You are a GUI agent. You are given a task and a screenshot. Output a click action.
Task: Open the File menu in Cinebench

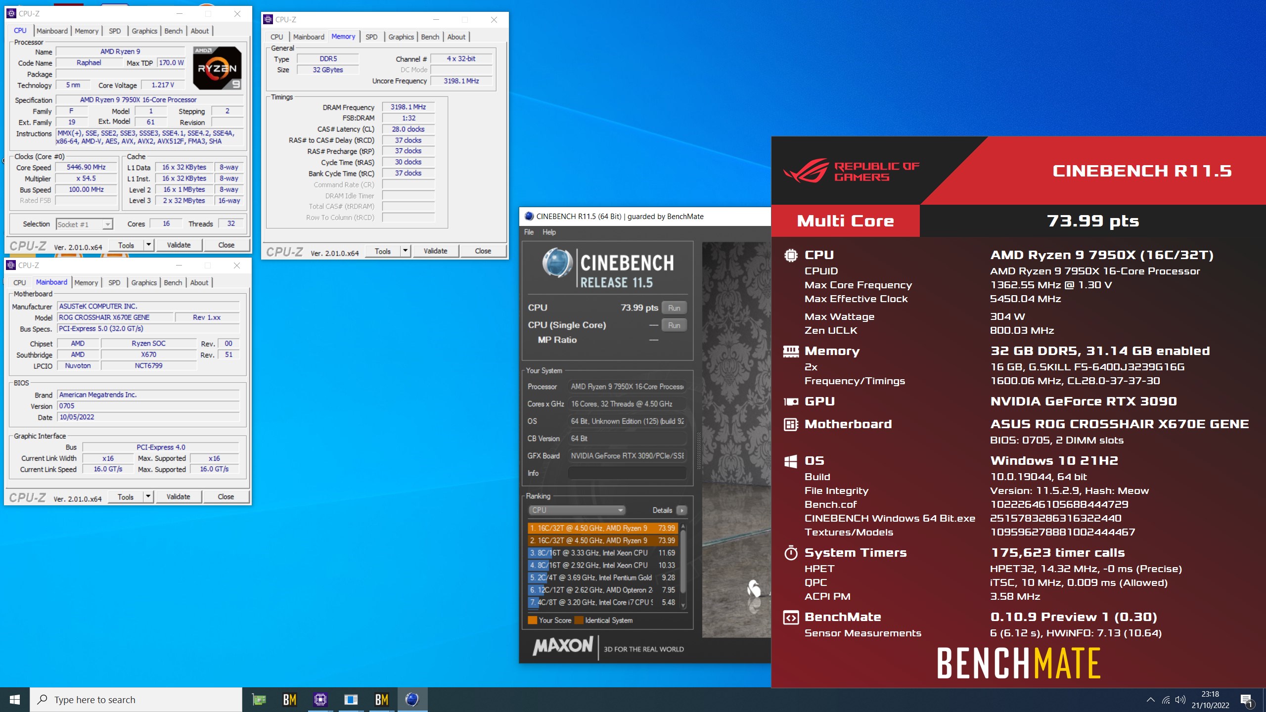click(x=529, y=232)
